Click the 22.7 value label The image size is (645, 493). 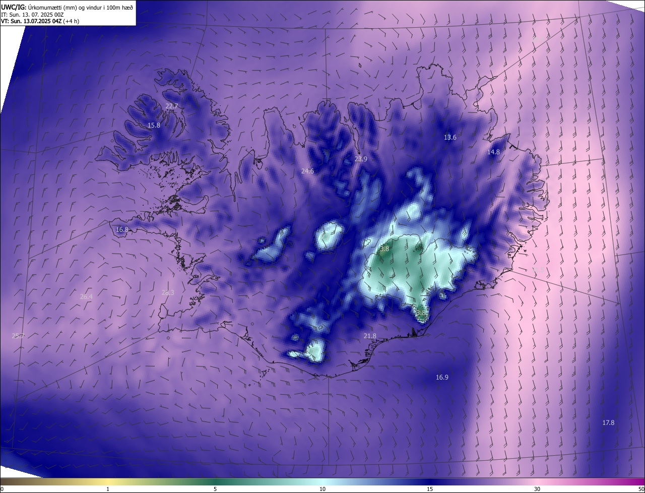[172, 106]
